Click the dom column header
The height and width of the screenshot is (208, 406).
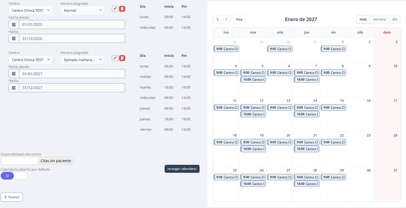(387, 33)
